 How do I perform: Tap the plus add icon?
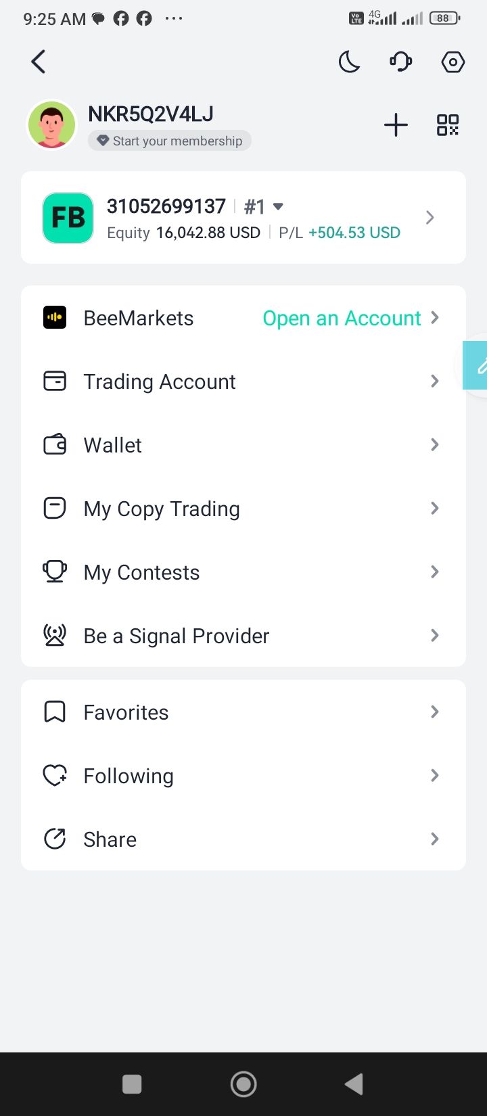396,125
